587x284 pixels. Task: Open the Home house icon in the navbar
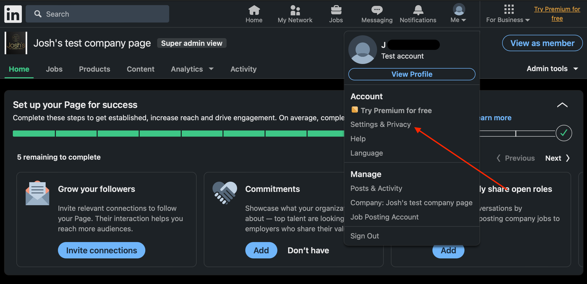pyautogui.click(x=254, y=10)
